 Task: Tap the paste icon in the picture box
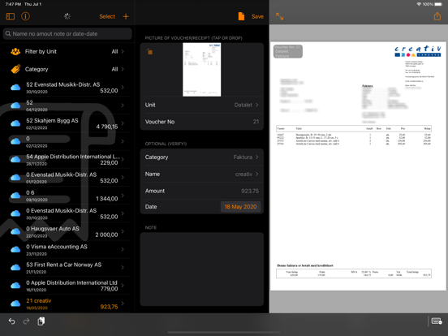149,52
